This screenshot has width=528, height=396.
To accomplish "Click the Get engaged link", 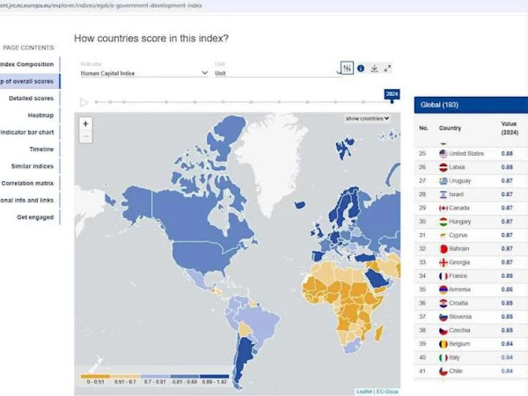I will pyautogui.click(x=35, y=216).
